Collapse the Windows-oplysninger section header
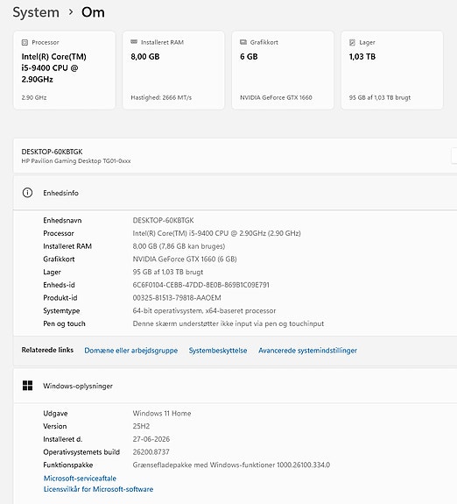The height and width of the screenshot is (504, 457). tap(236, 386)
